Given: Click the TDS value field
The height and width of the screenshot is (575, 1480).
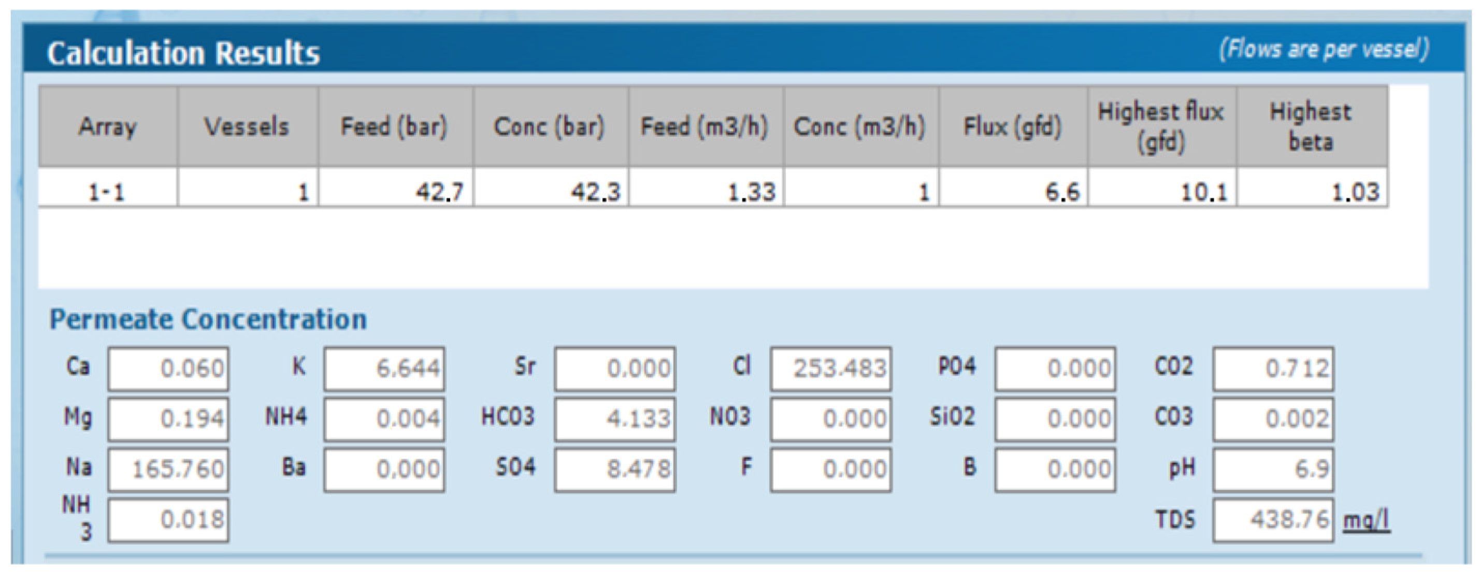Looking at the screenshot, I should [1273, 520].
